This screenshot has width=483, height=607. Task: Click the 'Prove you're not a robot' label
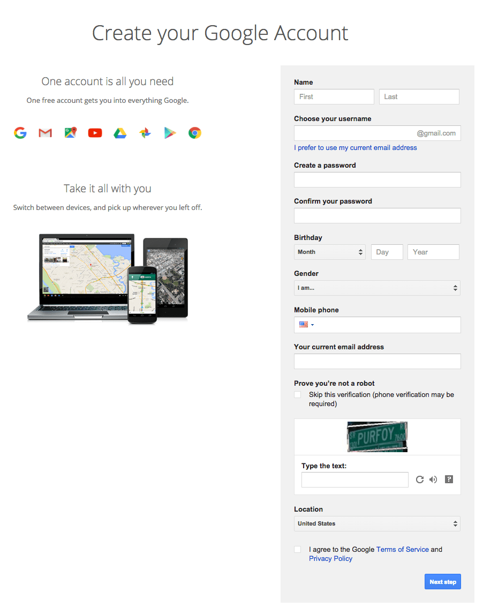click(334, 383)
